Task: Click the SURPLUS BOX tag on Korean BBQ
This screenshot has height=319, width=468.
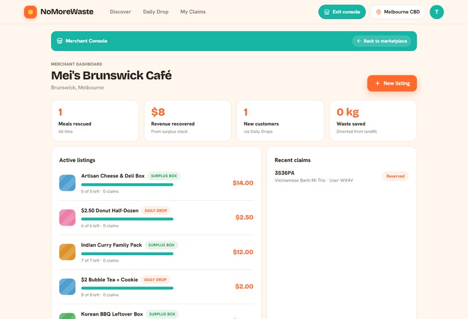Action: click(163, 314)
